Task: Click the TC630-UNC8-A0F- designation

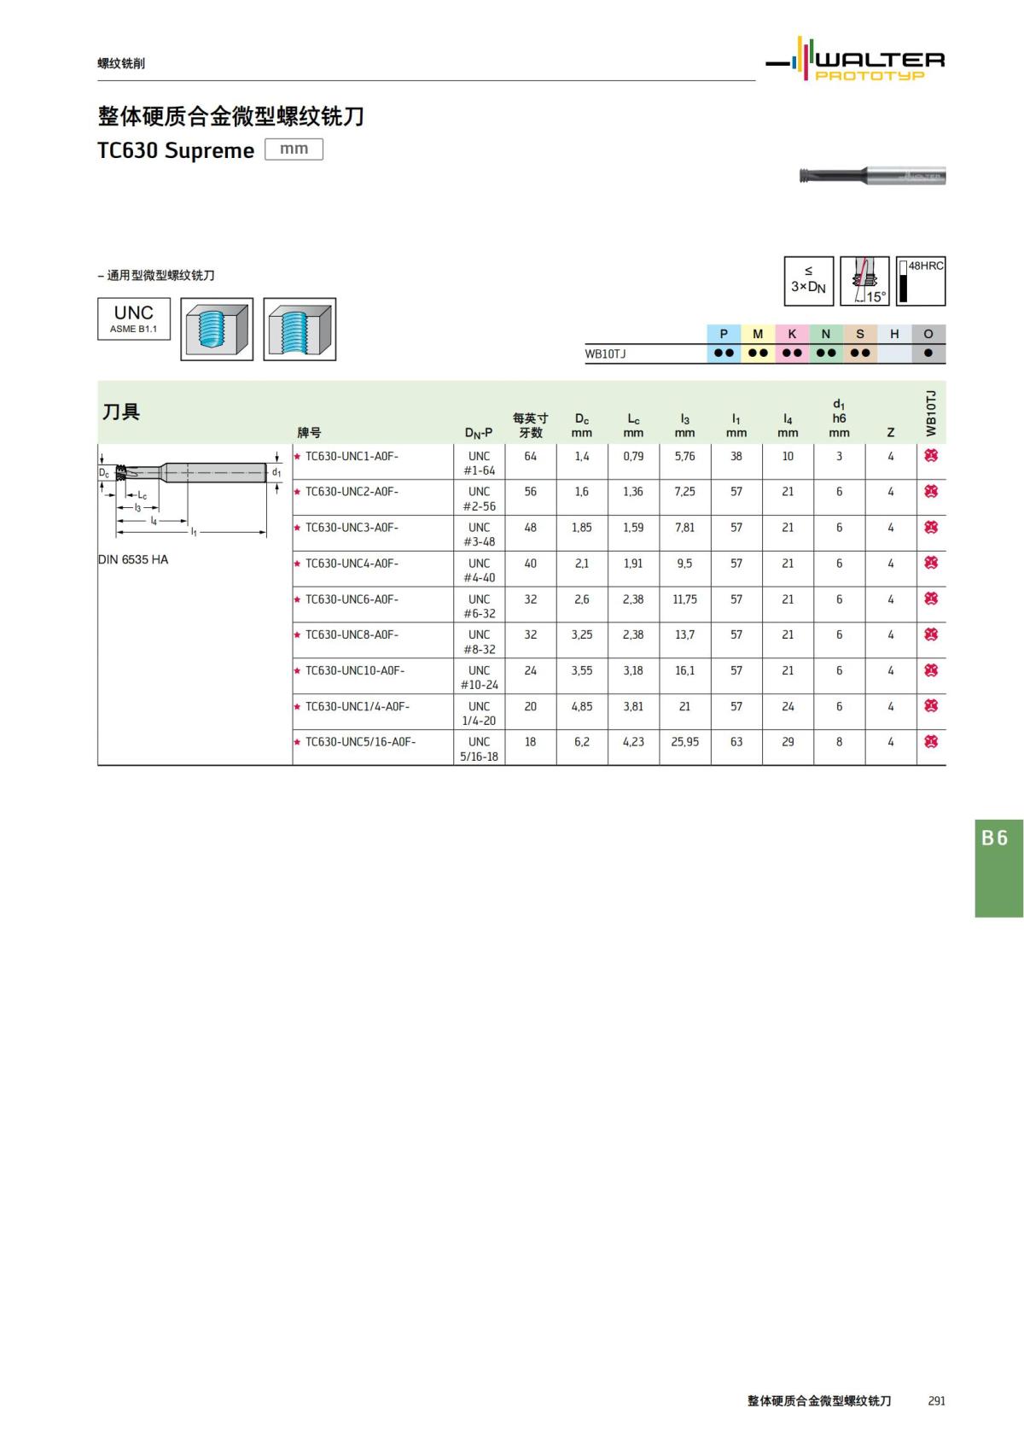Action: 352,634
